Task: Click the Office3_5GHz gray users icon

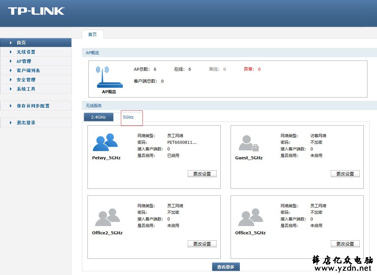Action: click(x=250, y=217)
